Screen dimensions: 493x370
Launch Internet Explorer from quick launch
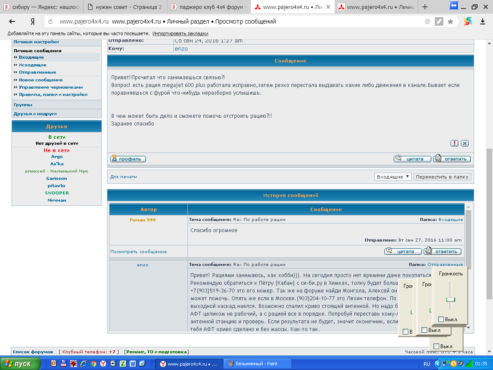[83, 364]
